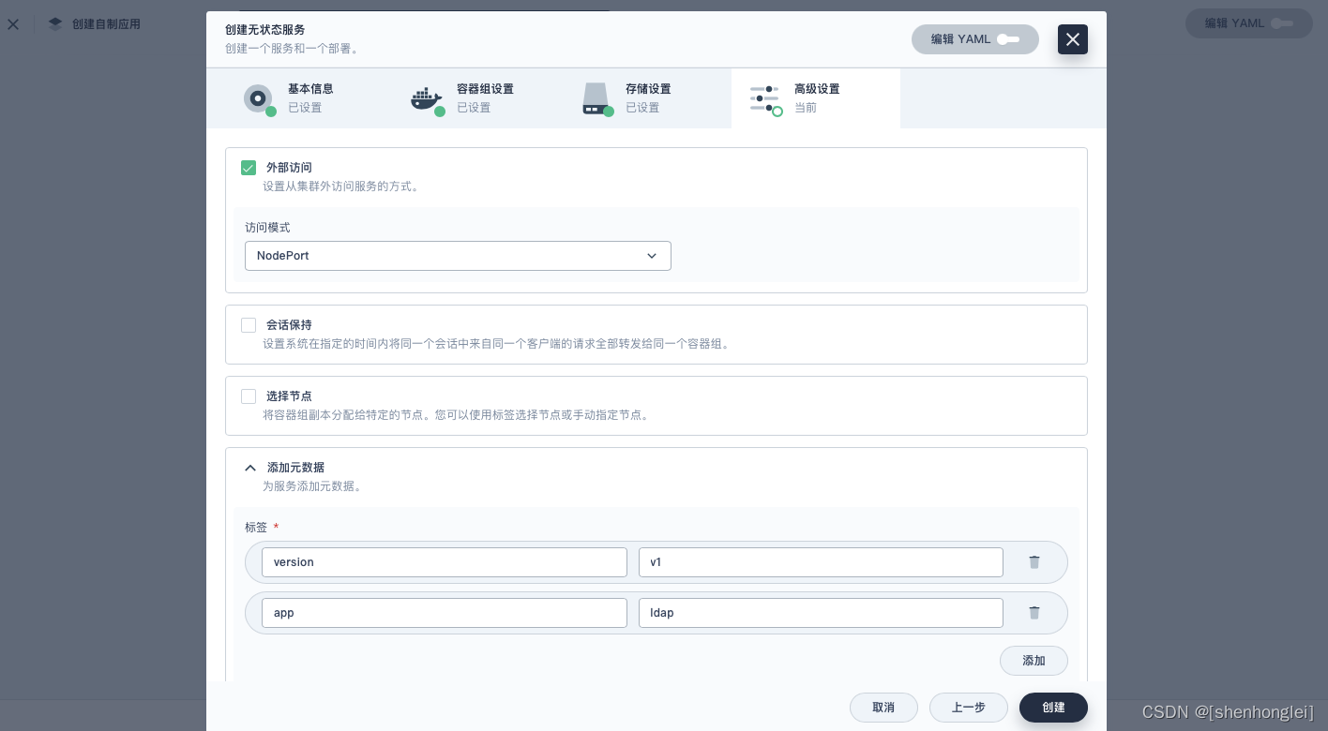
Task: Enable the 会话保持 checkbox
Action: (x=249, y=325)
